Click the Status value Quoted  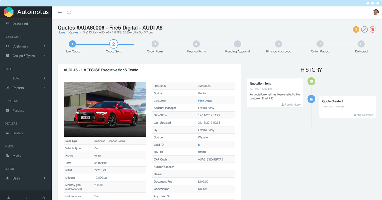click(x=202, y=93)
